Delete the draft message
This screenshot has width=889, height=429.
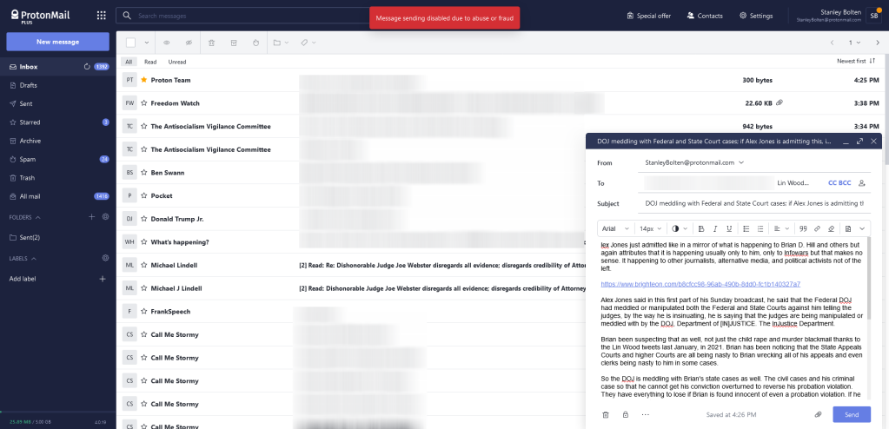click(606, 415)
